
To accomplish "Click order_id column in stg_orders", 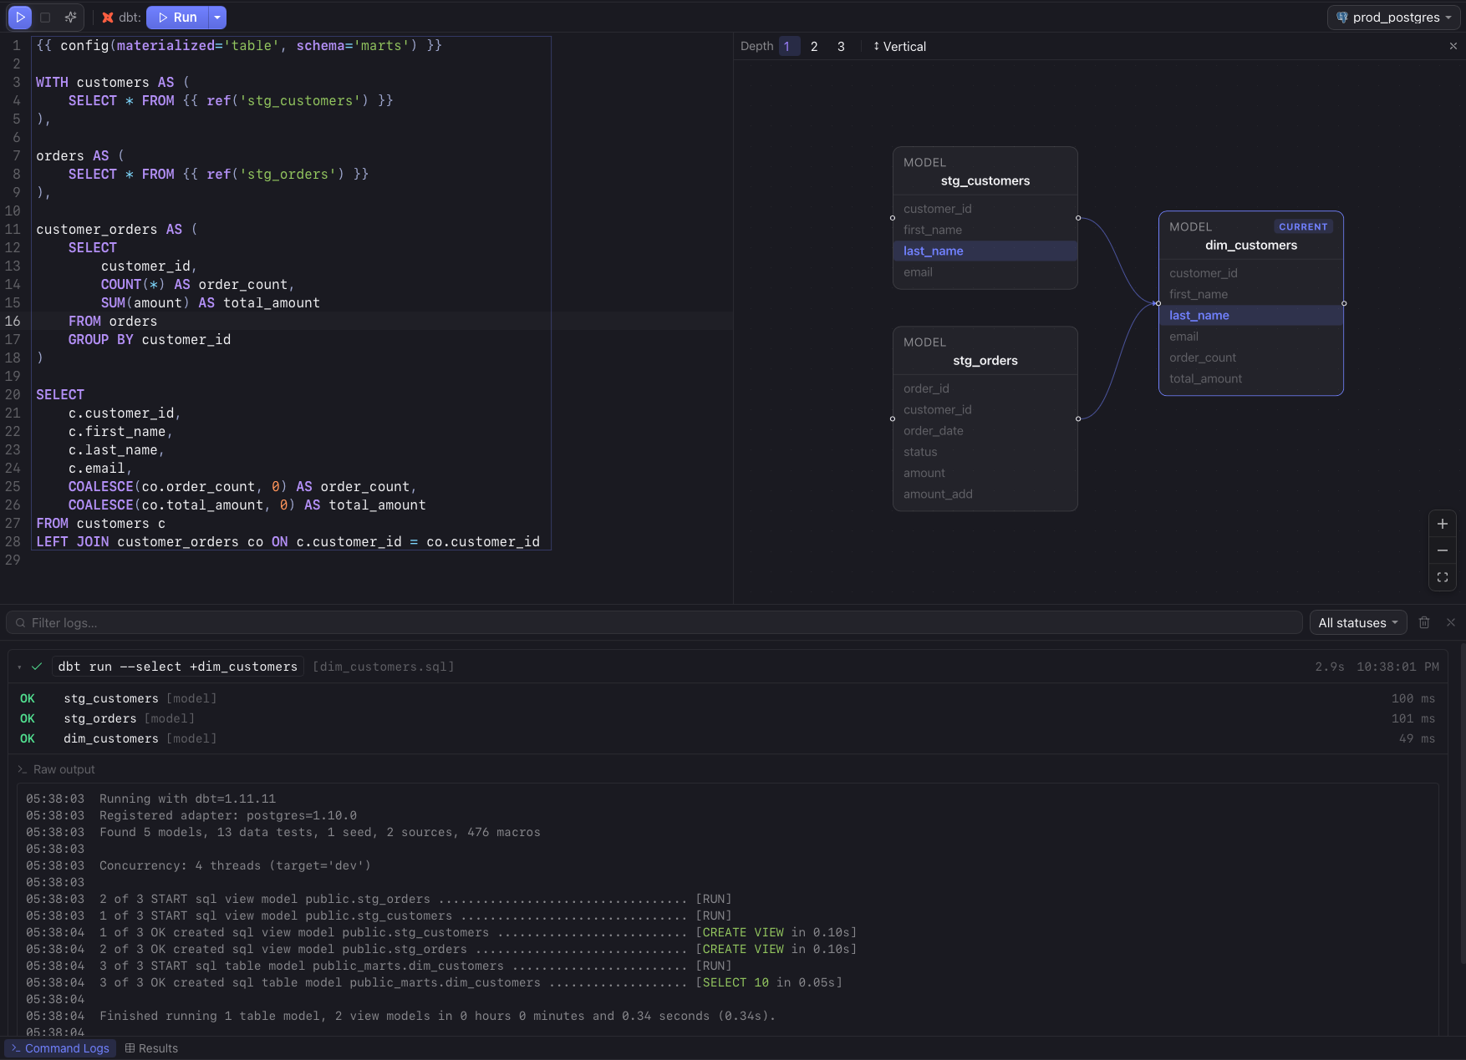I will pos(985,388).
